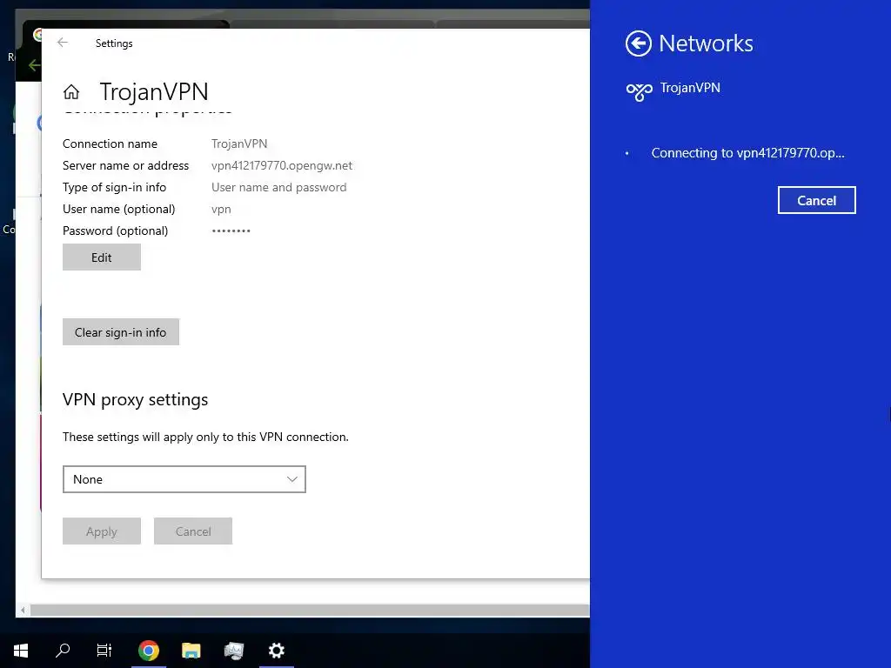This screenshot has width=891, height=668.
Task: Click the 'Connecting to vpn412179770.op...' status
Action: (747, 153)
